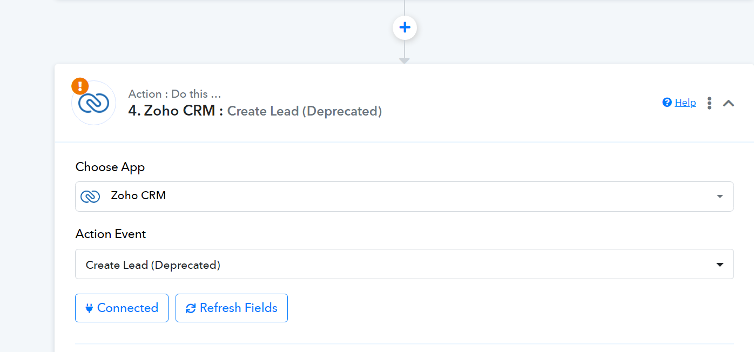The width and height of the screenshot is (754, 352).
Task: Collapse the Zoho CRM action step
Action: [728, 103]
